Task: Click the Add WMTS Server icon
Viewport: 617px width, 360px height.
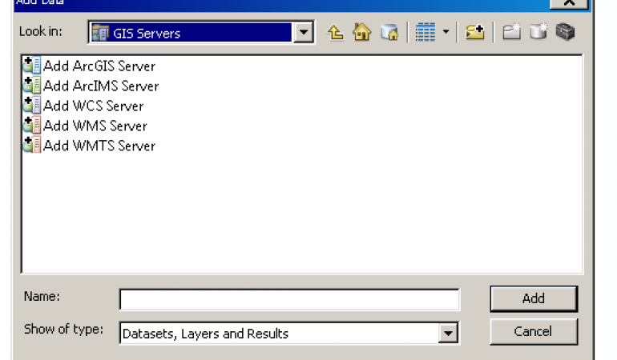Action: tap(32, 146)
